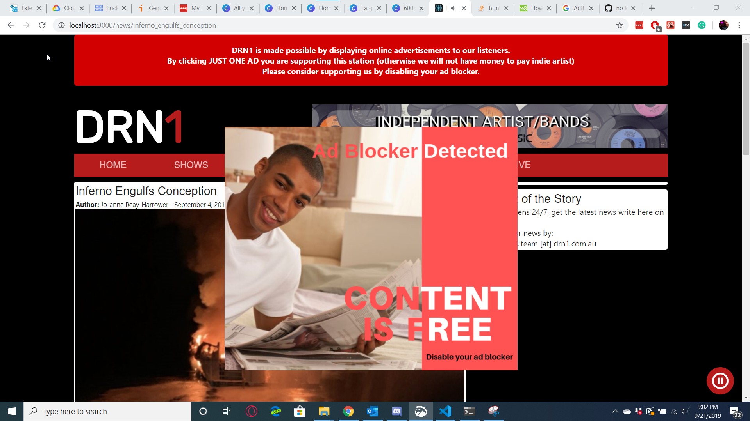Open Cortana circle icon on taskbar

(x=203, y=411)
